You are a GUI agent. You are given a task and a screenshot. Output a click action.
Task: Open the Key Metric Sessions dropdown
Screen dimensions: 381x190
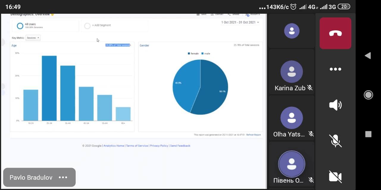[33, 38]
